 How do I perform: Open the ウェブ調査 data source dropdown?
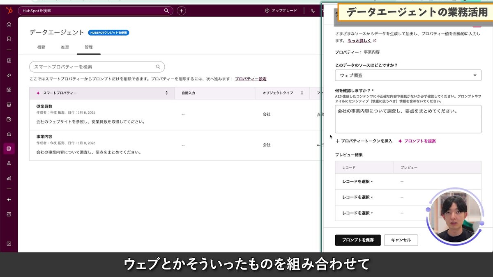[x=408, y=75]
